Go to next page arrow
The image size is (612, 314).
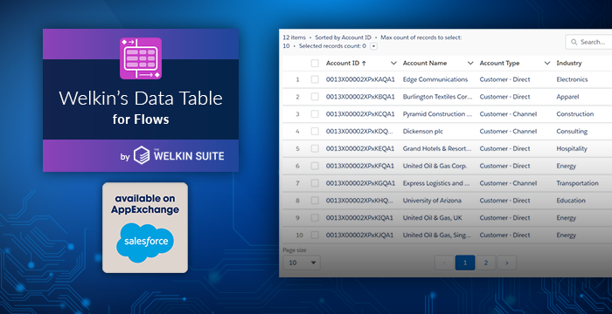point(506,263)
